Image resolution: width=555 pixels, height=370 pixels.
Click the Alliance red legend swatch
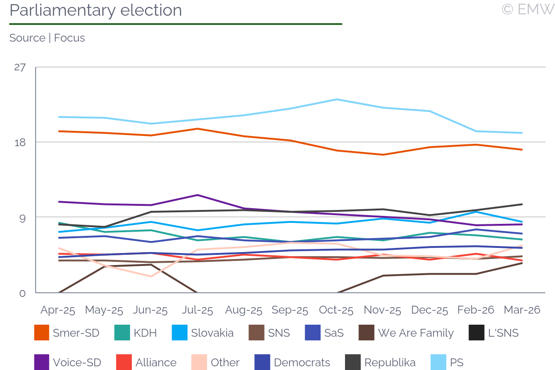(x=124, y=362)
